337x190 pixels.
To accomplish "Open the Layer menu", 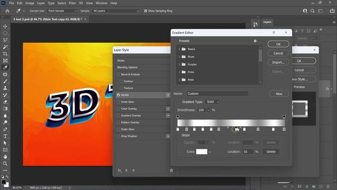I will pos(41,3).
